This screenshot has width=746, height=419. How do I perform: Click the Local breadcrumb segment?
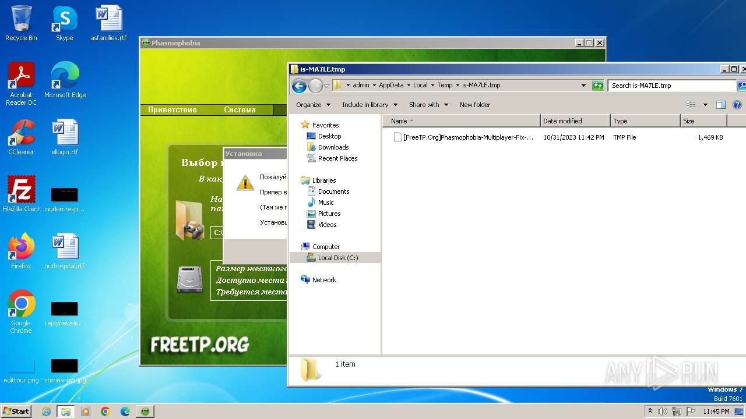point(420,86)
